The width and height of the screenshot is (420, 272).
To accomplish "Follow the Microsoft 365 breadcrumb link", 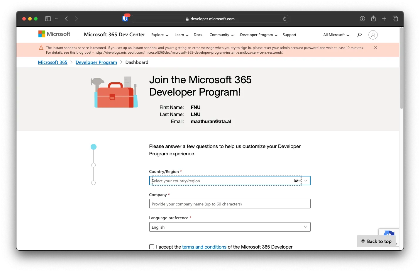I will 52,62.
